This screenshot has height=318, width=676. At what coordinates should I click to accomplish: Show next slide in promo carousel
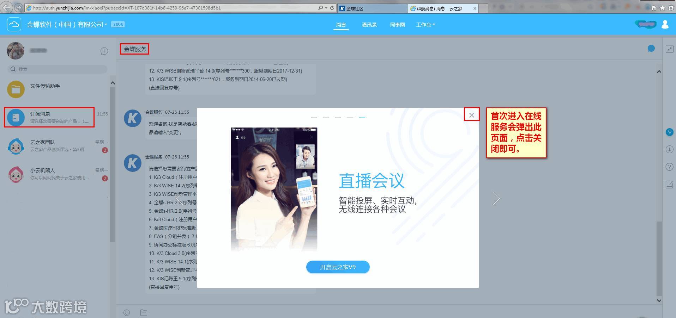point(496,199)
